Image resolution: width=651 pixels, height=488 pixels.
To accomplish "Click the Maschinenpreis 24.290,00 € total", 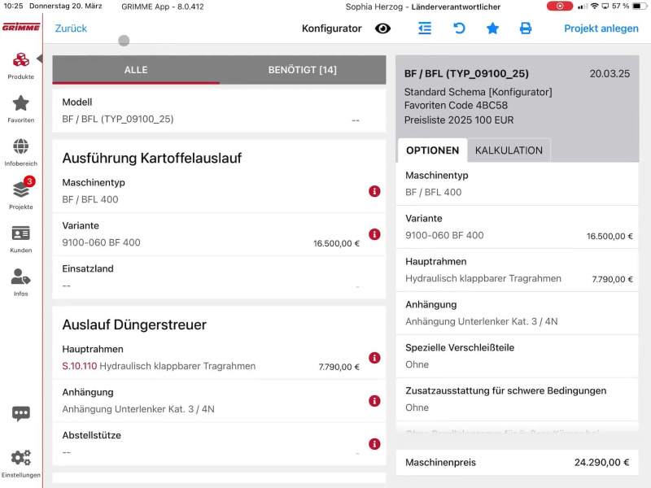I will point(517,462).
